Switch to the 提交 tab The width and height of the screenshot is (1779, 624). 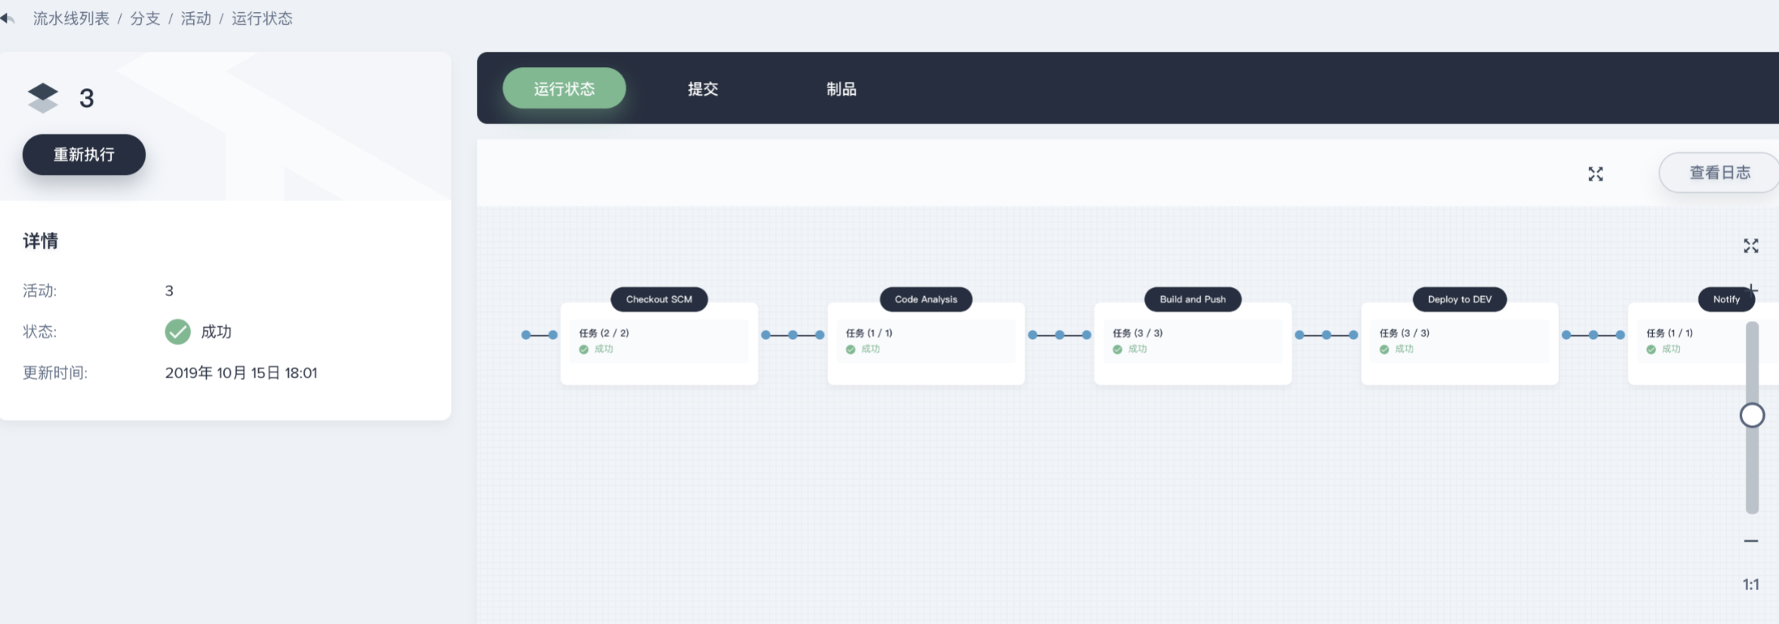pyautogui.click(x=702, y=89)
